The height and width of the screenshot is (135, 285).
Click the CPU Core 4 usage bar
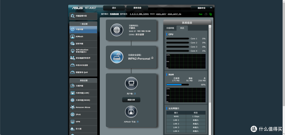pos(178,51)
